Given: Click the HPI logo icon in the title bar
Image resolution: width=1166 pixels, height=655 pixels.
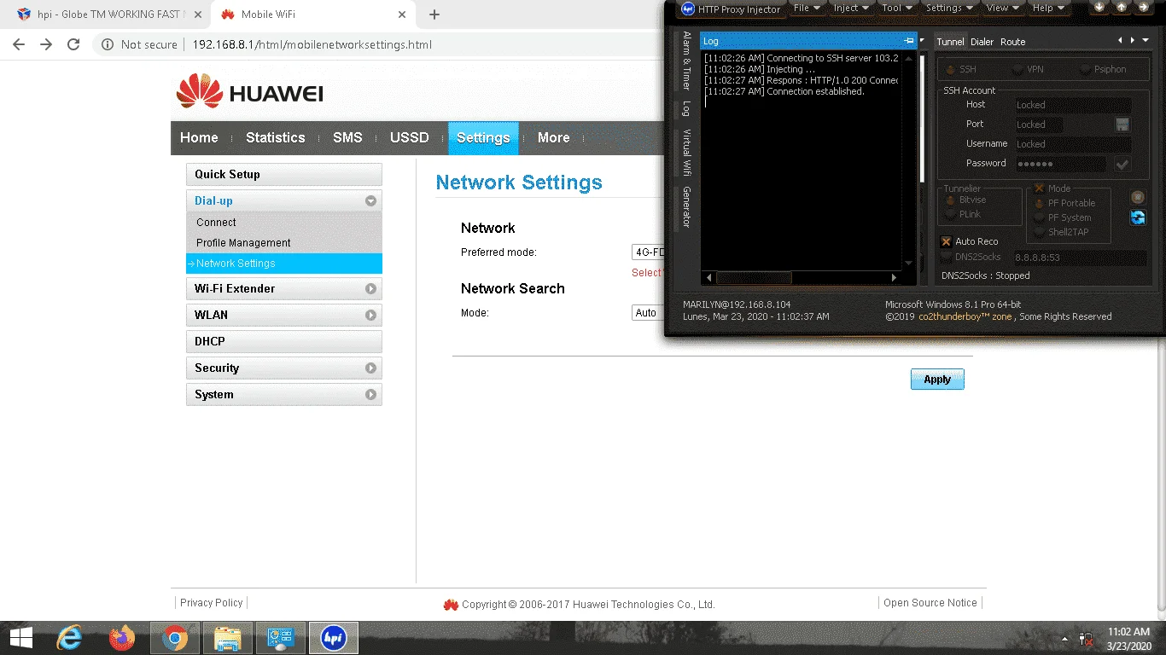Looking at the screenshot, I should [x=688, y=9].
